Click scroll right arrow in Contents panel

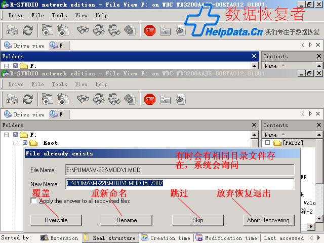311,227
